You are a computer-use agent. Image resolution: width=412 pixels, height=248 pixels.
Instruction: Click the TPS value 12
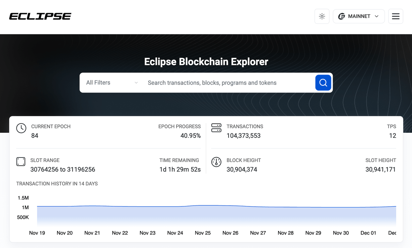393,136
